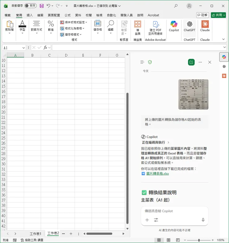Click the insert function fx icon
229x243 pixels.
point(45,48)
